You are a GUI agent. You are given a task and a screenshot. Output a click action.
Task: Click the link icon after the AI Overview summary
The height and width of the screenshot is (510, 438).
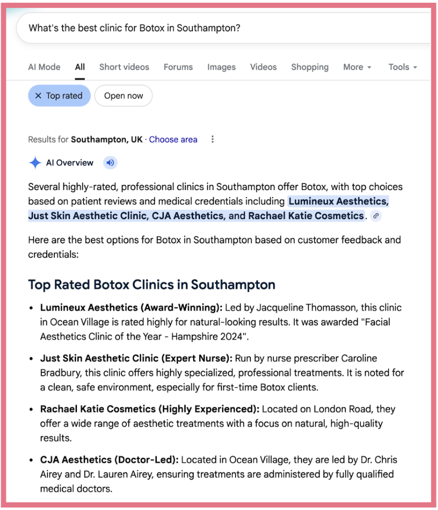click(375, 215)
